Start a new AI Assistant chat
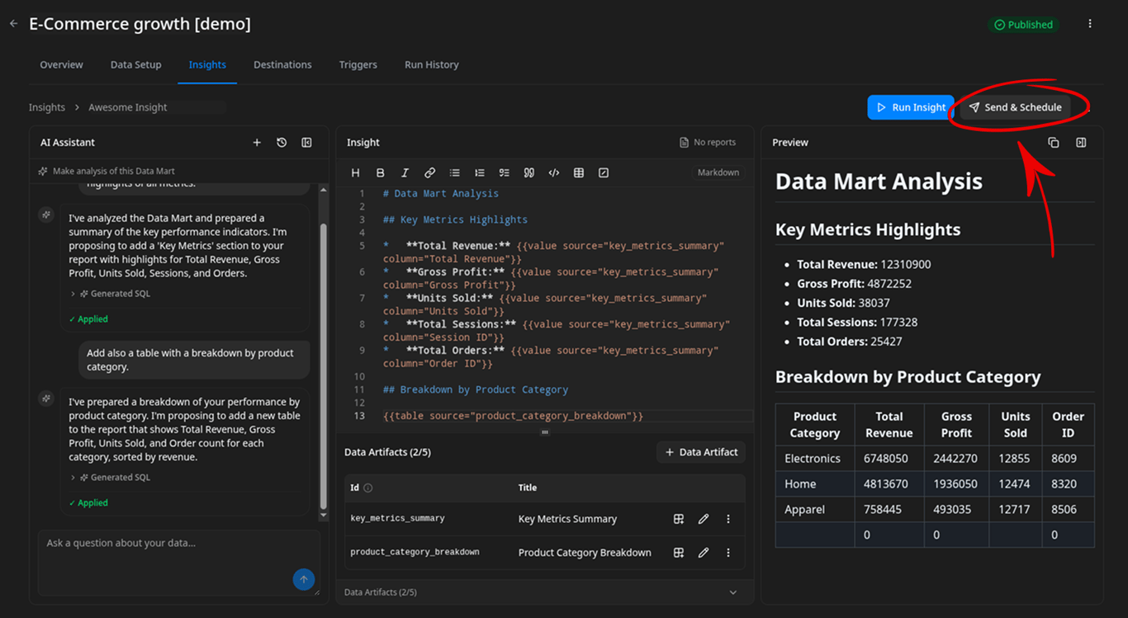 tap(257, 142)
